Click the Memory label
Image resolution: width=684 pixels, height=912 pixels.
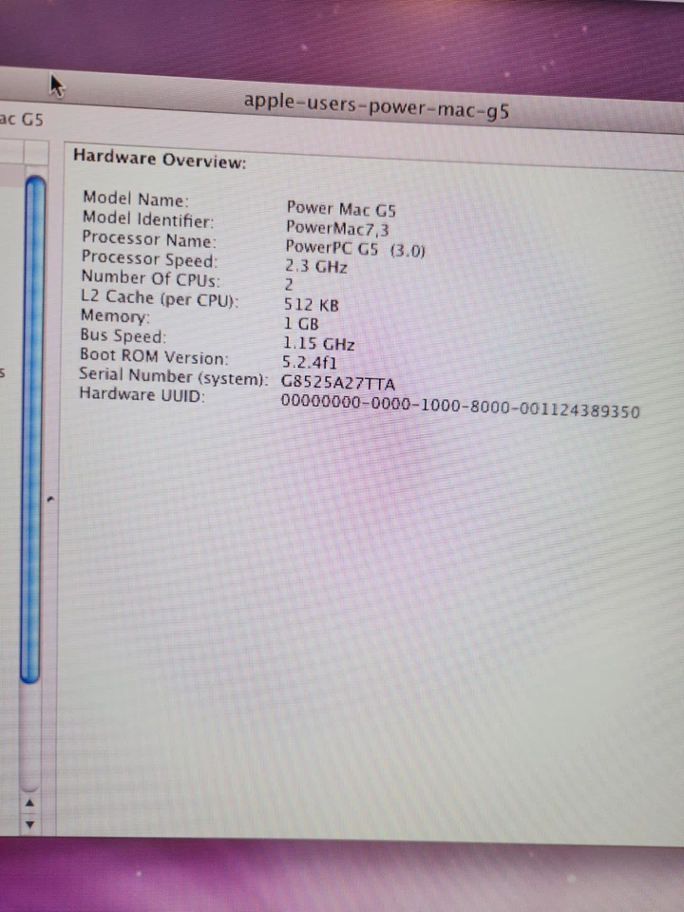[115, 316]
